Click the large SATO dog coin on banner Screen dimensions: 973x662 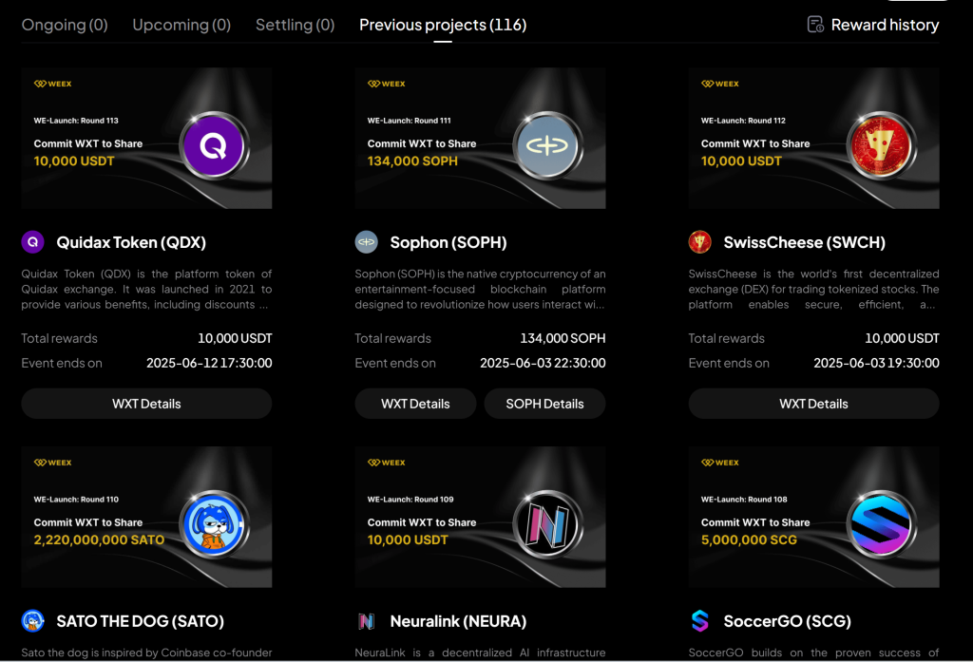click(214, 524)
